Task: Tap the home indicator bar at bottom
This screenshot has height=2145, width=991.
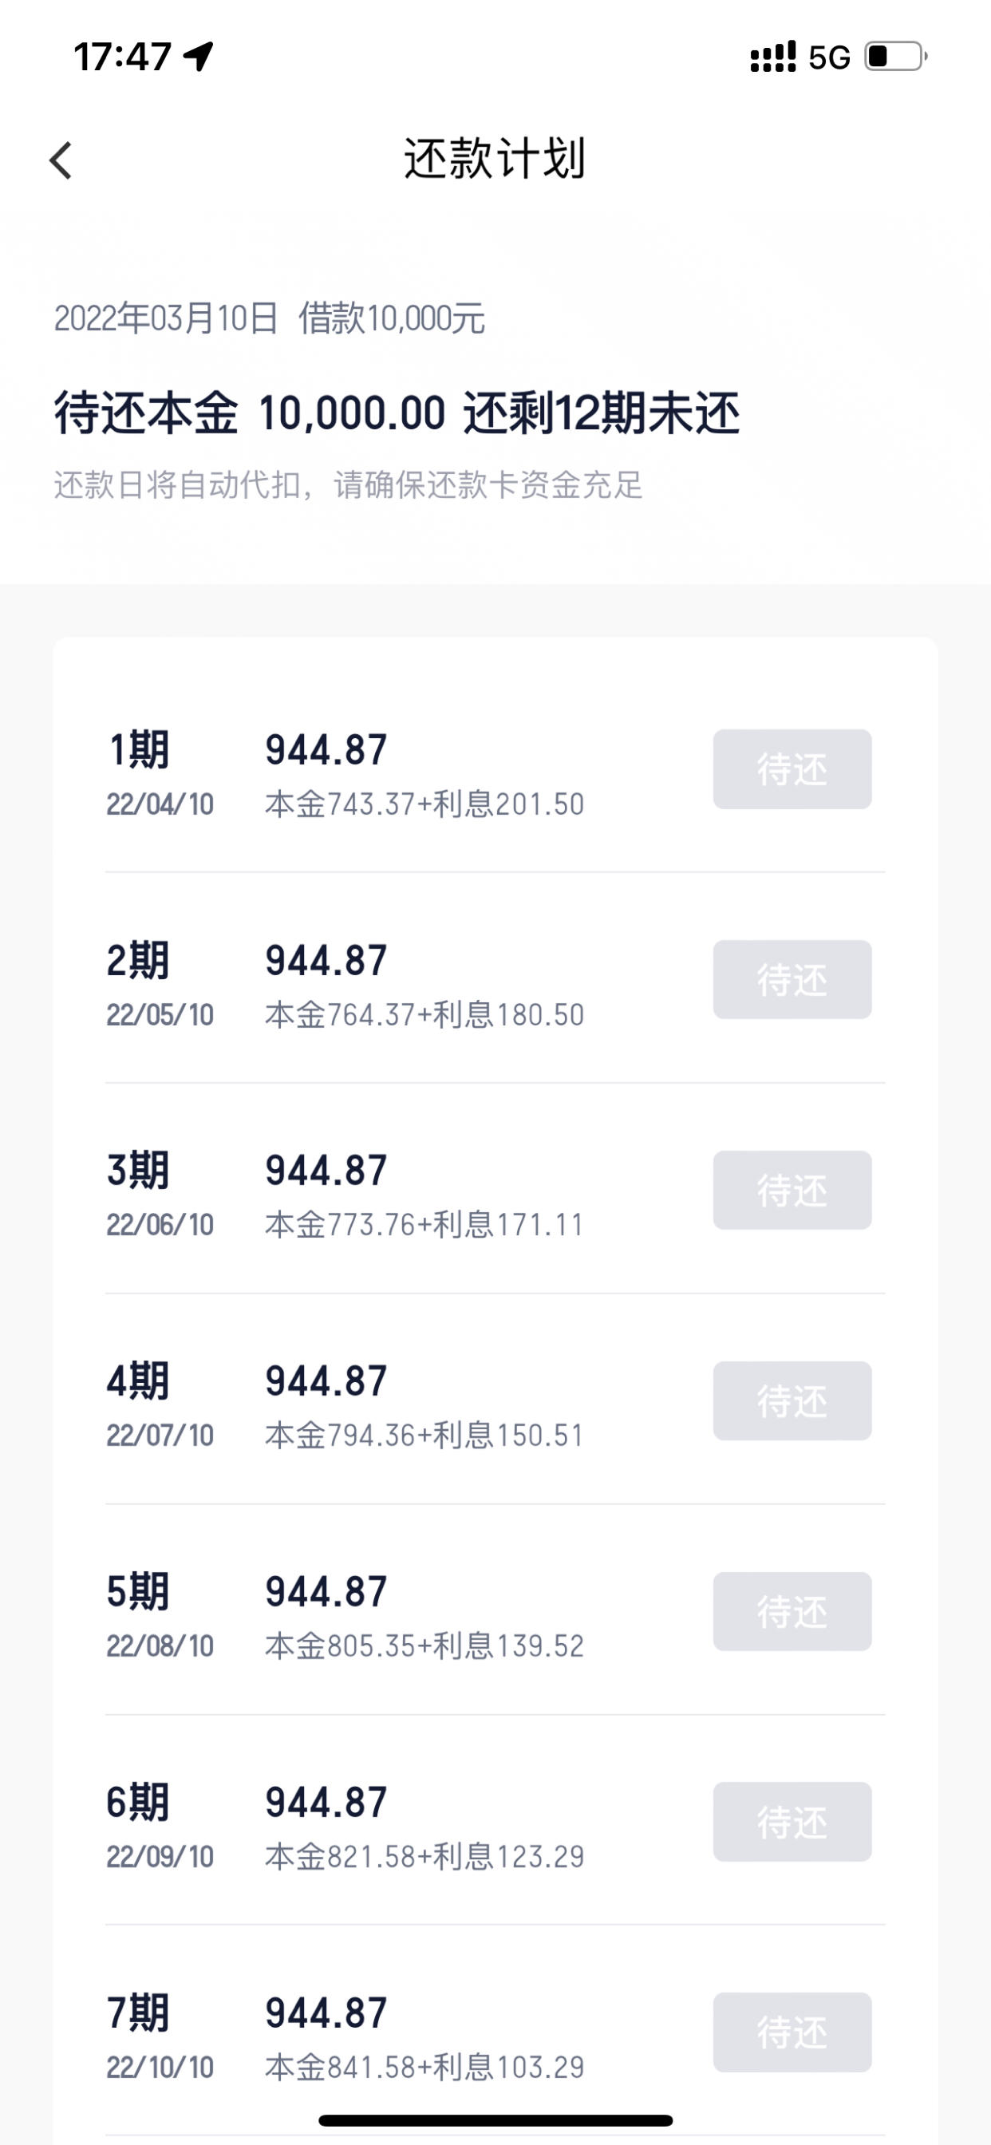Action: pyautogui.click(x=495, y=2120)
